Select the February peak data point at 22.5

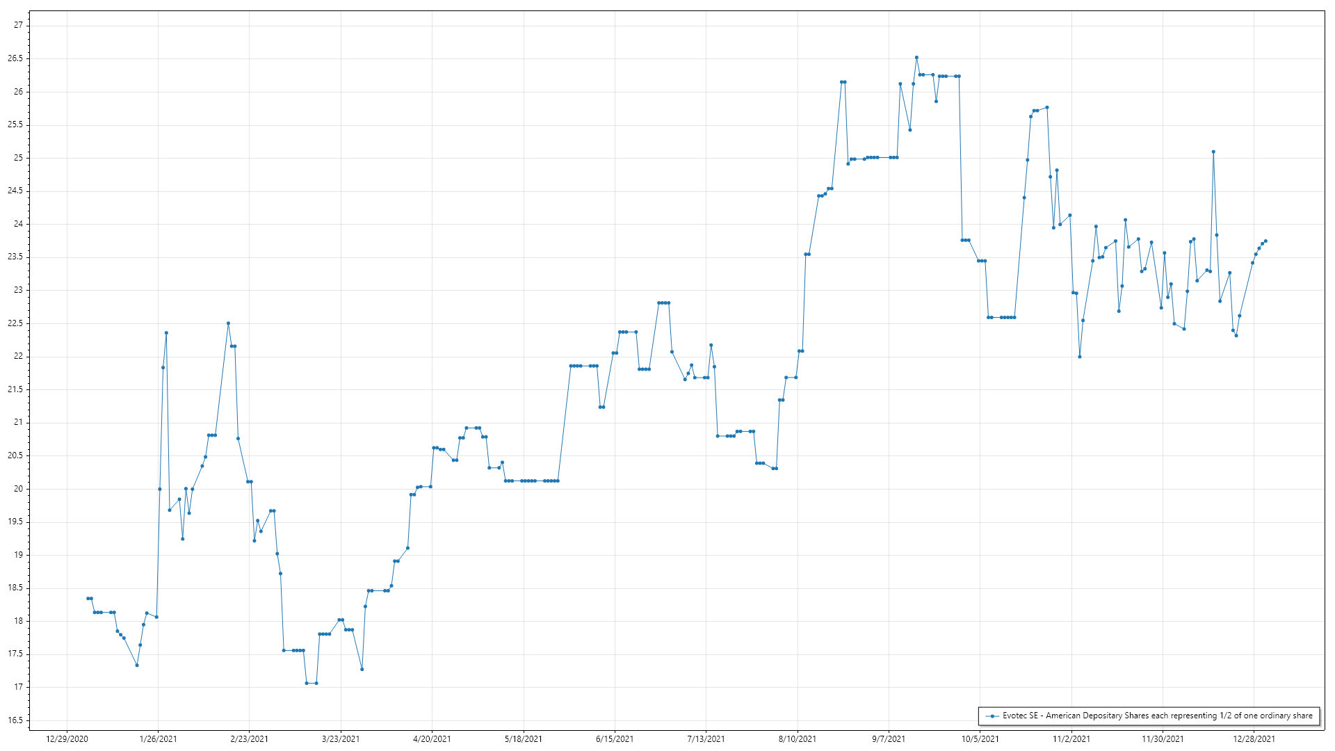[x=228, y=323]
